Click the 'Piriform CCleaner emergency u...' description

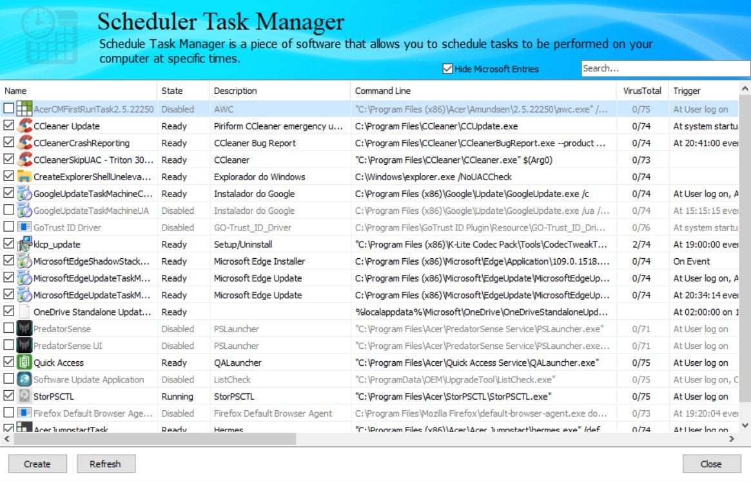278,126
